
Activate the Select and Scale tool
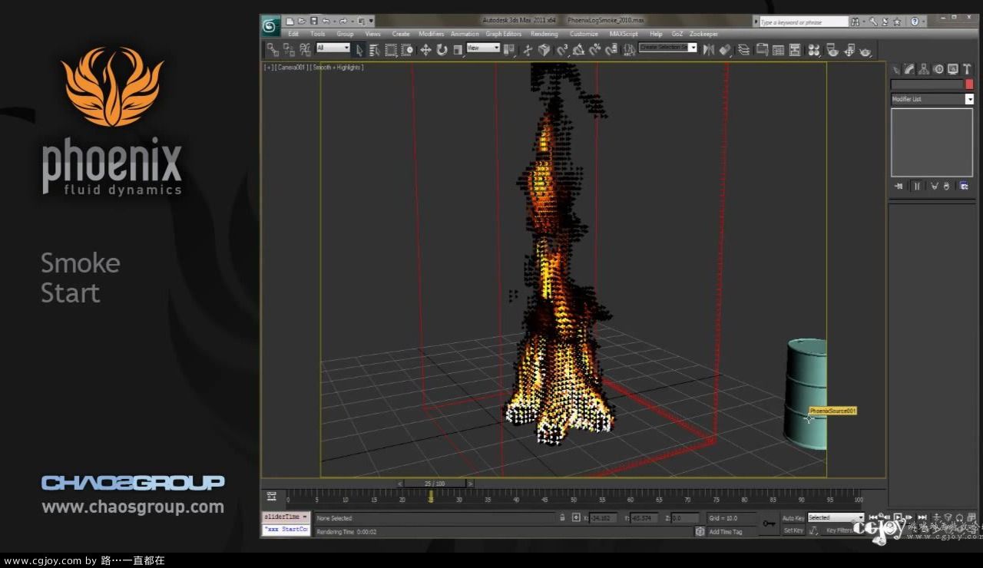(x=458, y=50)
